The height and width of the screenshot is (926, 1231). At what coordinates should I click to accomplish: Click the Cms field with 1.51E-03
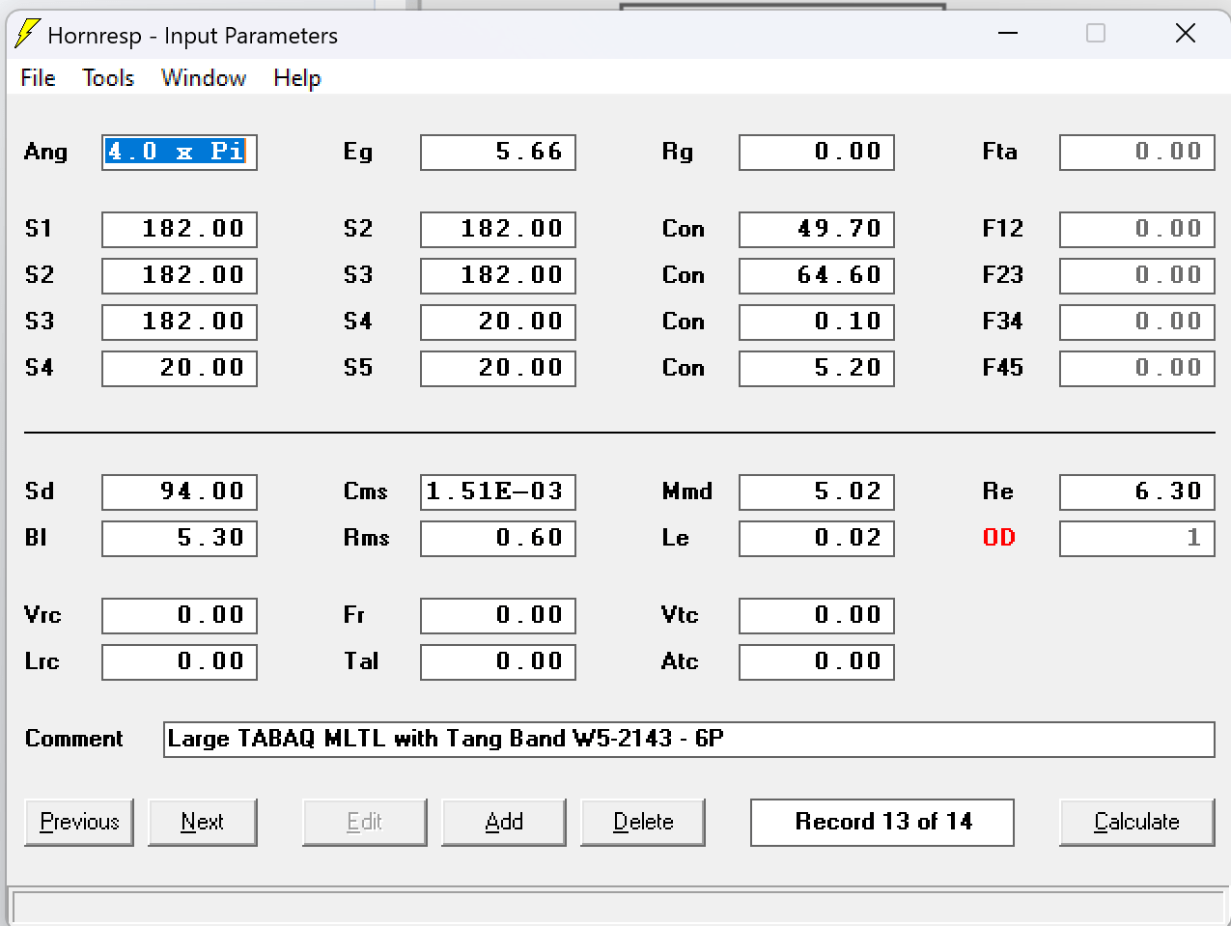pos(498,491)
